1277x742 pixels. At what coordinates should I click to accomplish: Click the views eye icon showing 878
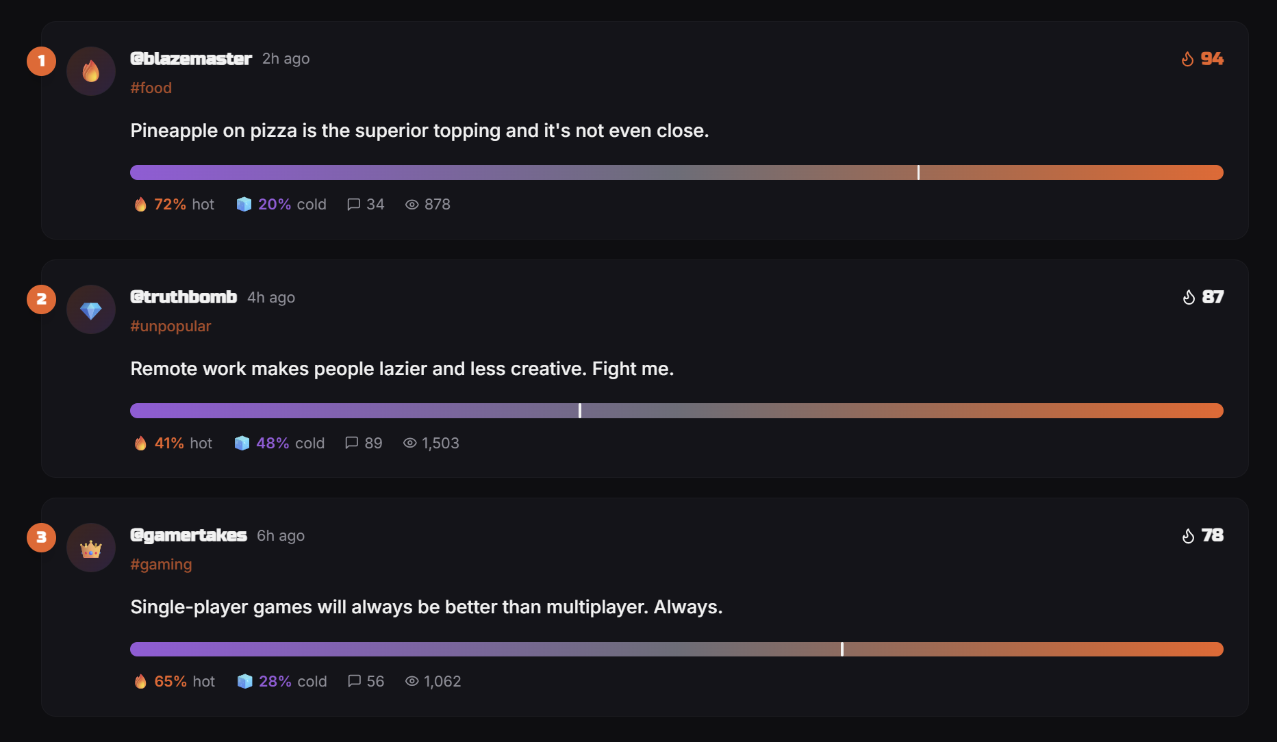point(412,205)
